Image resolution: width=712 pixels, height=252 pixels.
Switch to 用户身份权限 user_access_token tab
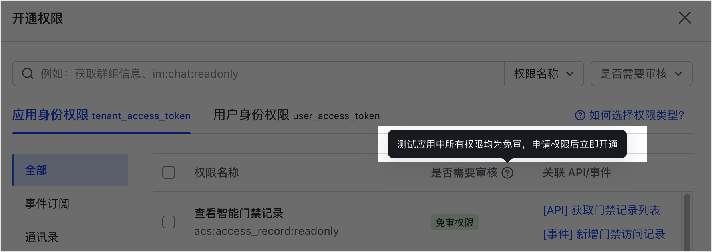click(296, 115)
